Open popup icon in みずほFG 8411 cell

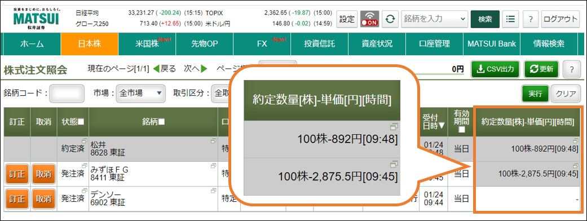coord(213,165)
